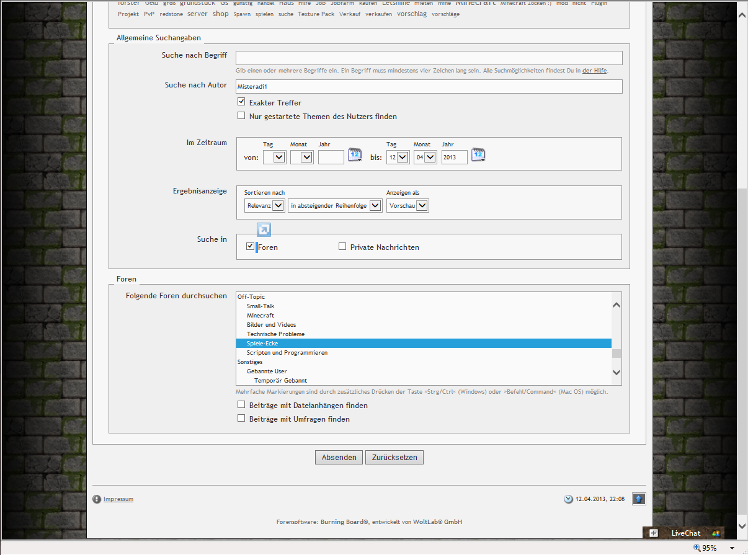Image resolution: width=748 pixels, height=555 pixels.
Task: Expand the Vorschau display dropdown
Action: [x=407, y=206]
